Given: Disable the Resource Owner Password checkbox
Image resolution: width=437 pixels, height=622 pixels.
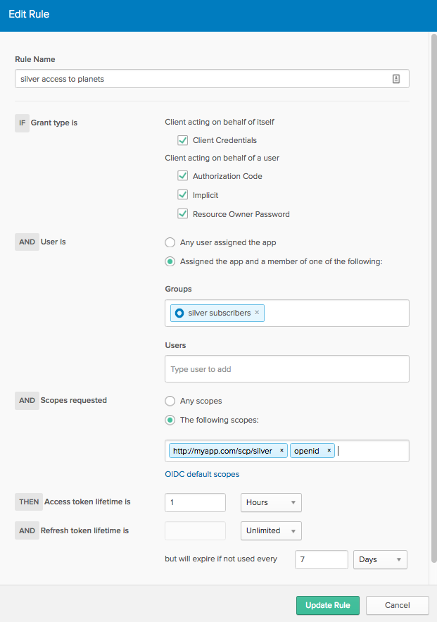Looking at the screenshot, I should 183,214.
